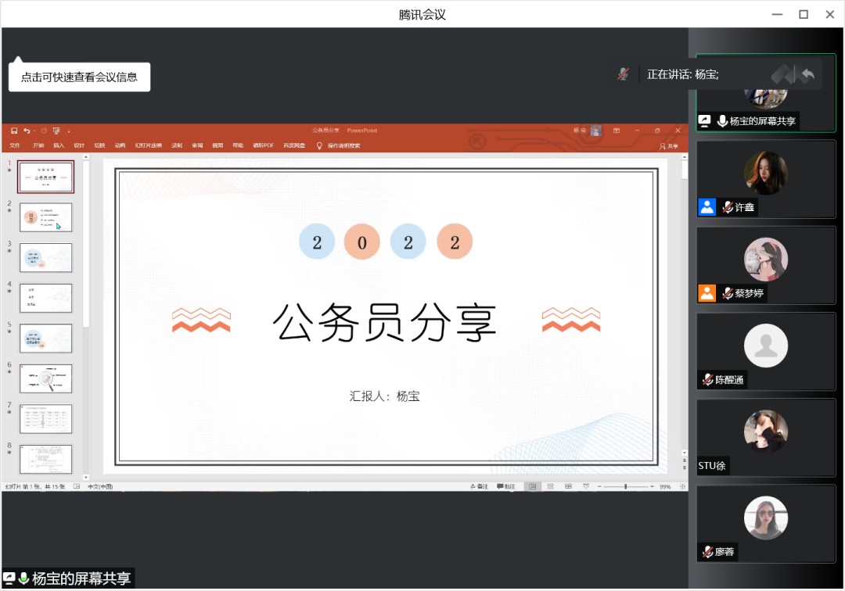Open the quick access toolbar customize dropdown
This screenshot has width=845, height=591.
tap(68, 131)
